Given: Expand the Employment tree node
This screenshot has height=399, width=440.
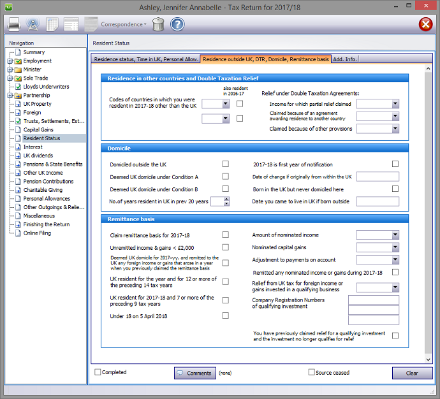Looking at the screenshot, I should (10, 61).
